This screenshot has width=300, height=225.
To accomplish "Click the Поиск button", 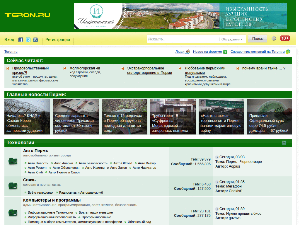I will (x=257, y=39).
